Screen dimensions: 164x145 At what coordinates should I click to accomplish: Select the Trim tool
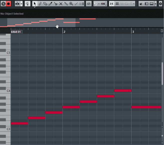tap(50, 4)
